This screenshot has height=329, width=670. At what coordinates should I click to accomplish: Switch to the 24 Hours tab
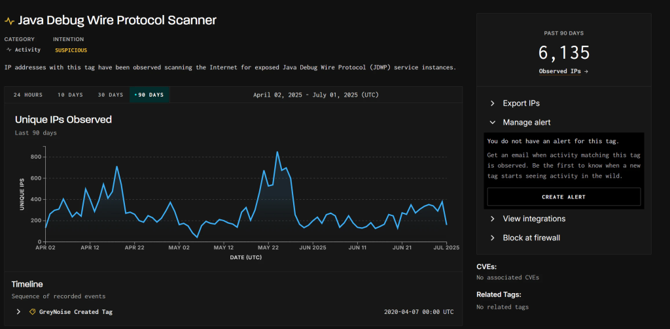coord(28,95)
